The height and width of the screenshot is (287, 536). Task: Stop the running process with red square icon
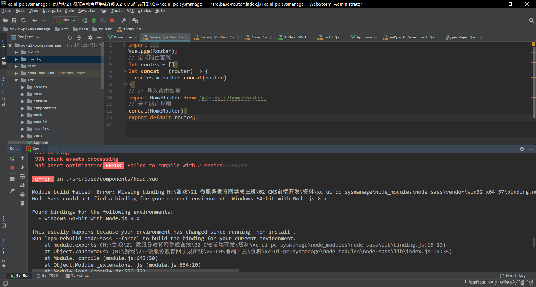112,20
